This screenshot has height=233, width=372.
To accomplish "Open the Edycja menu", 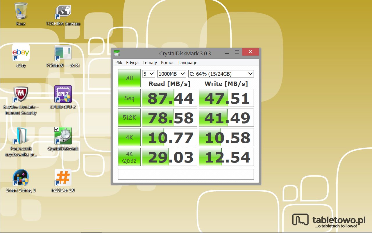I will point(132,63).
